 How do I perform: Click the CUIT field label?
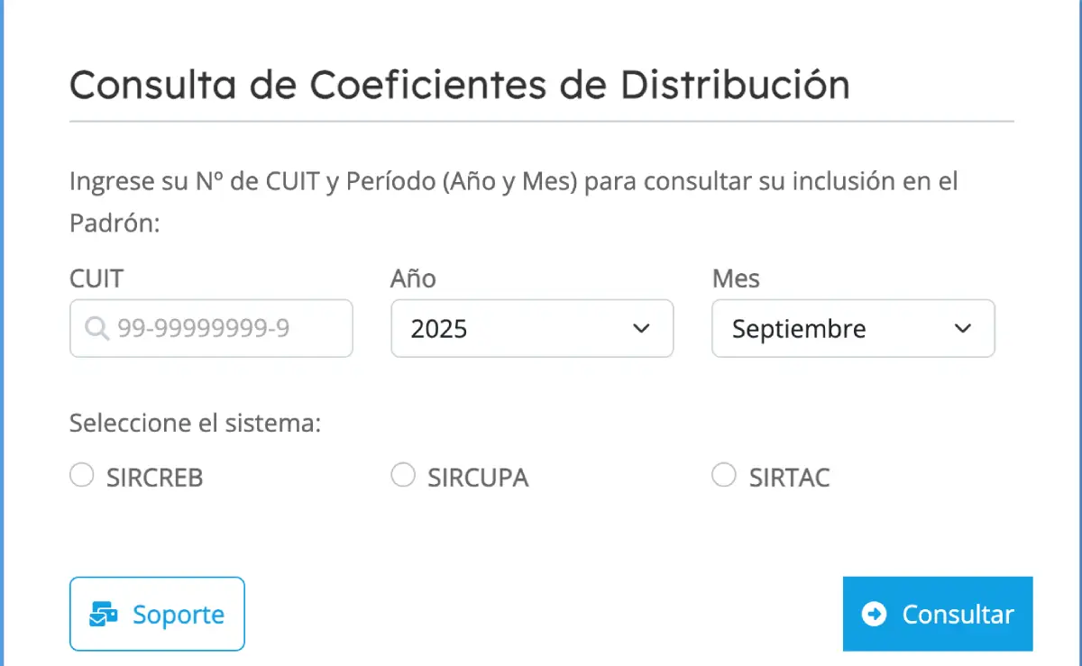[96, 278]
